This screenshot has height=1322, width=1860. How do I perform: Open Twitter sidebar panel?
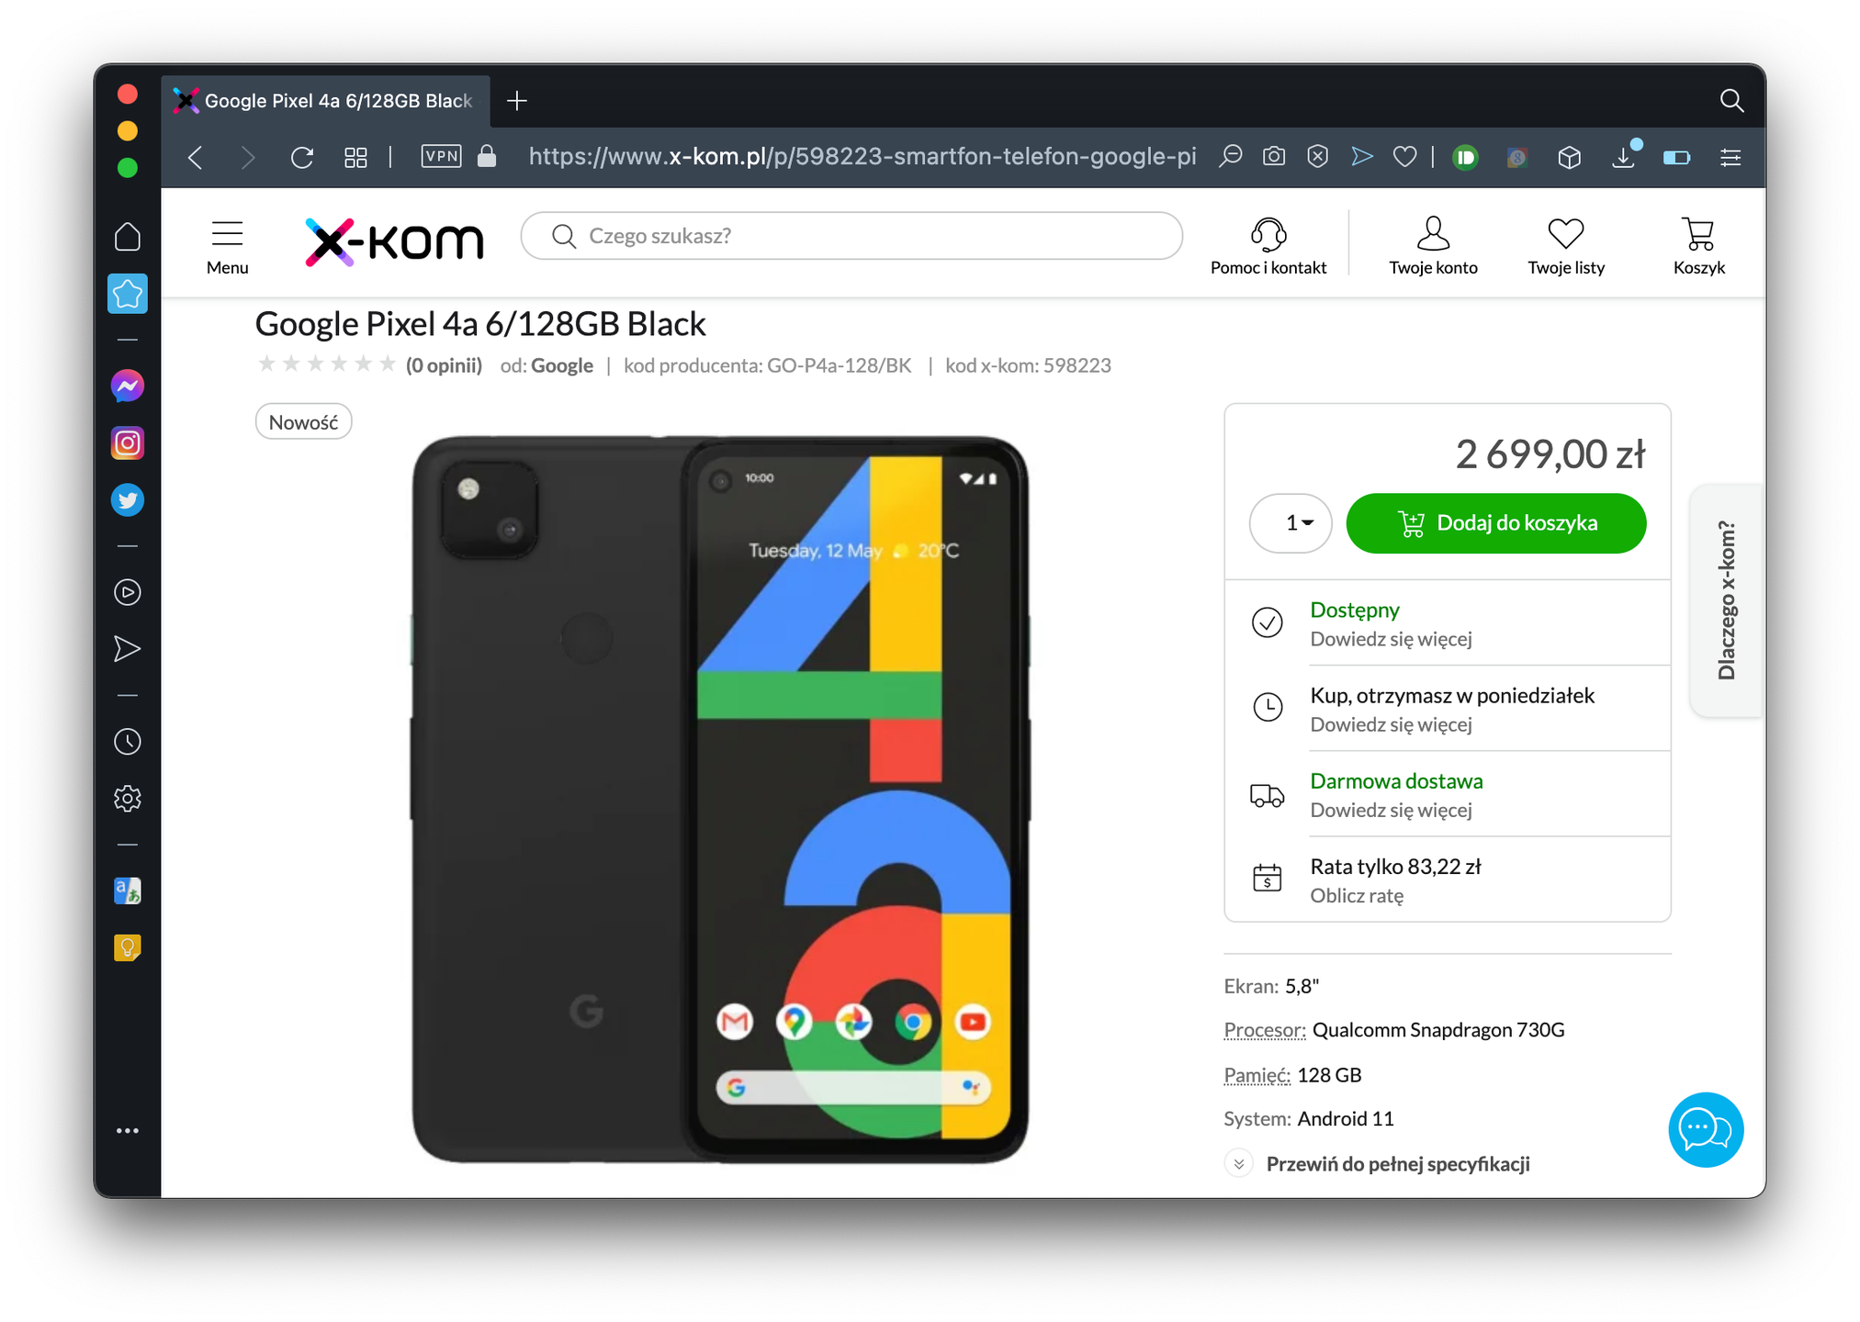click(128, 500)
